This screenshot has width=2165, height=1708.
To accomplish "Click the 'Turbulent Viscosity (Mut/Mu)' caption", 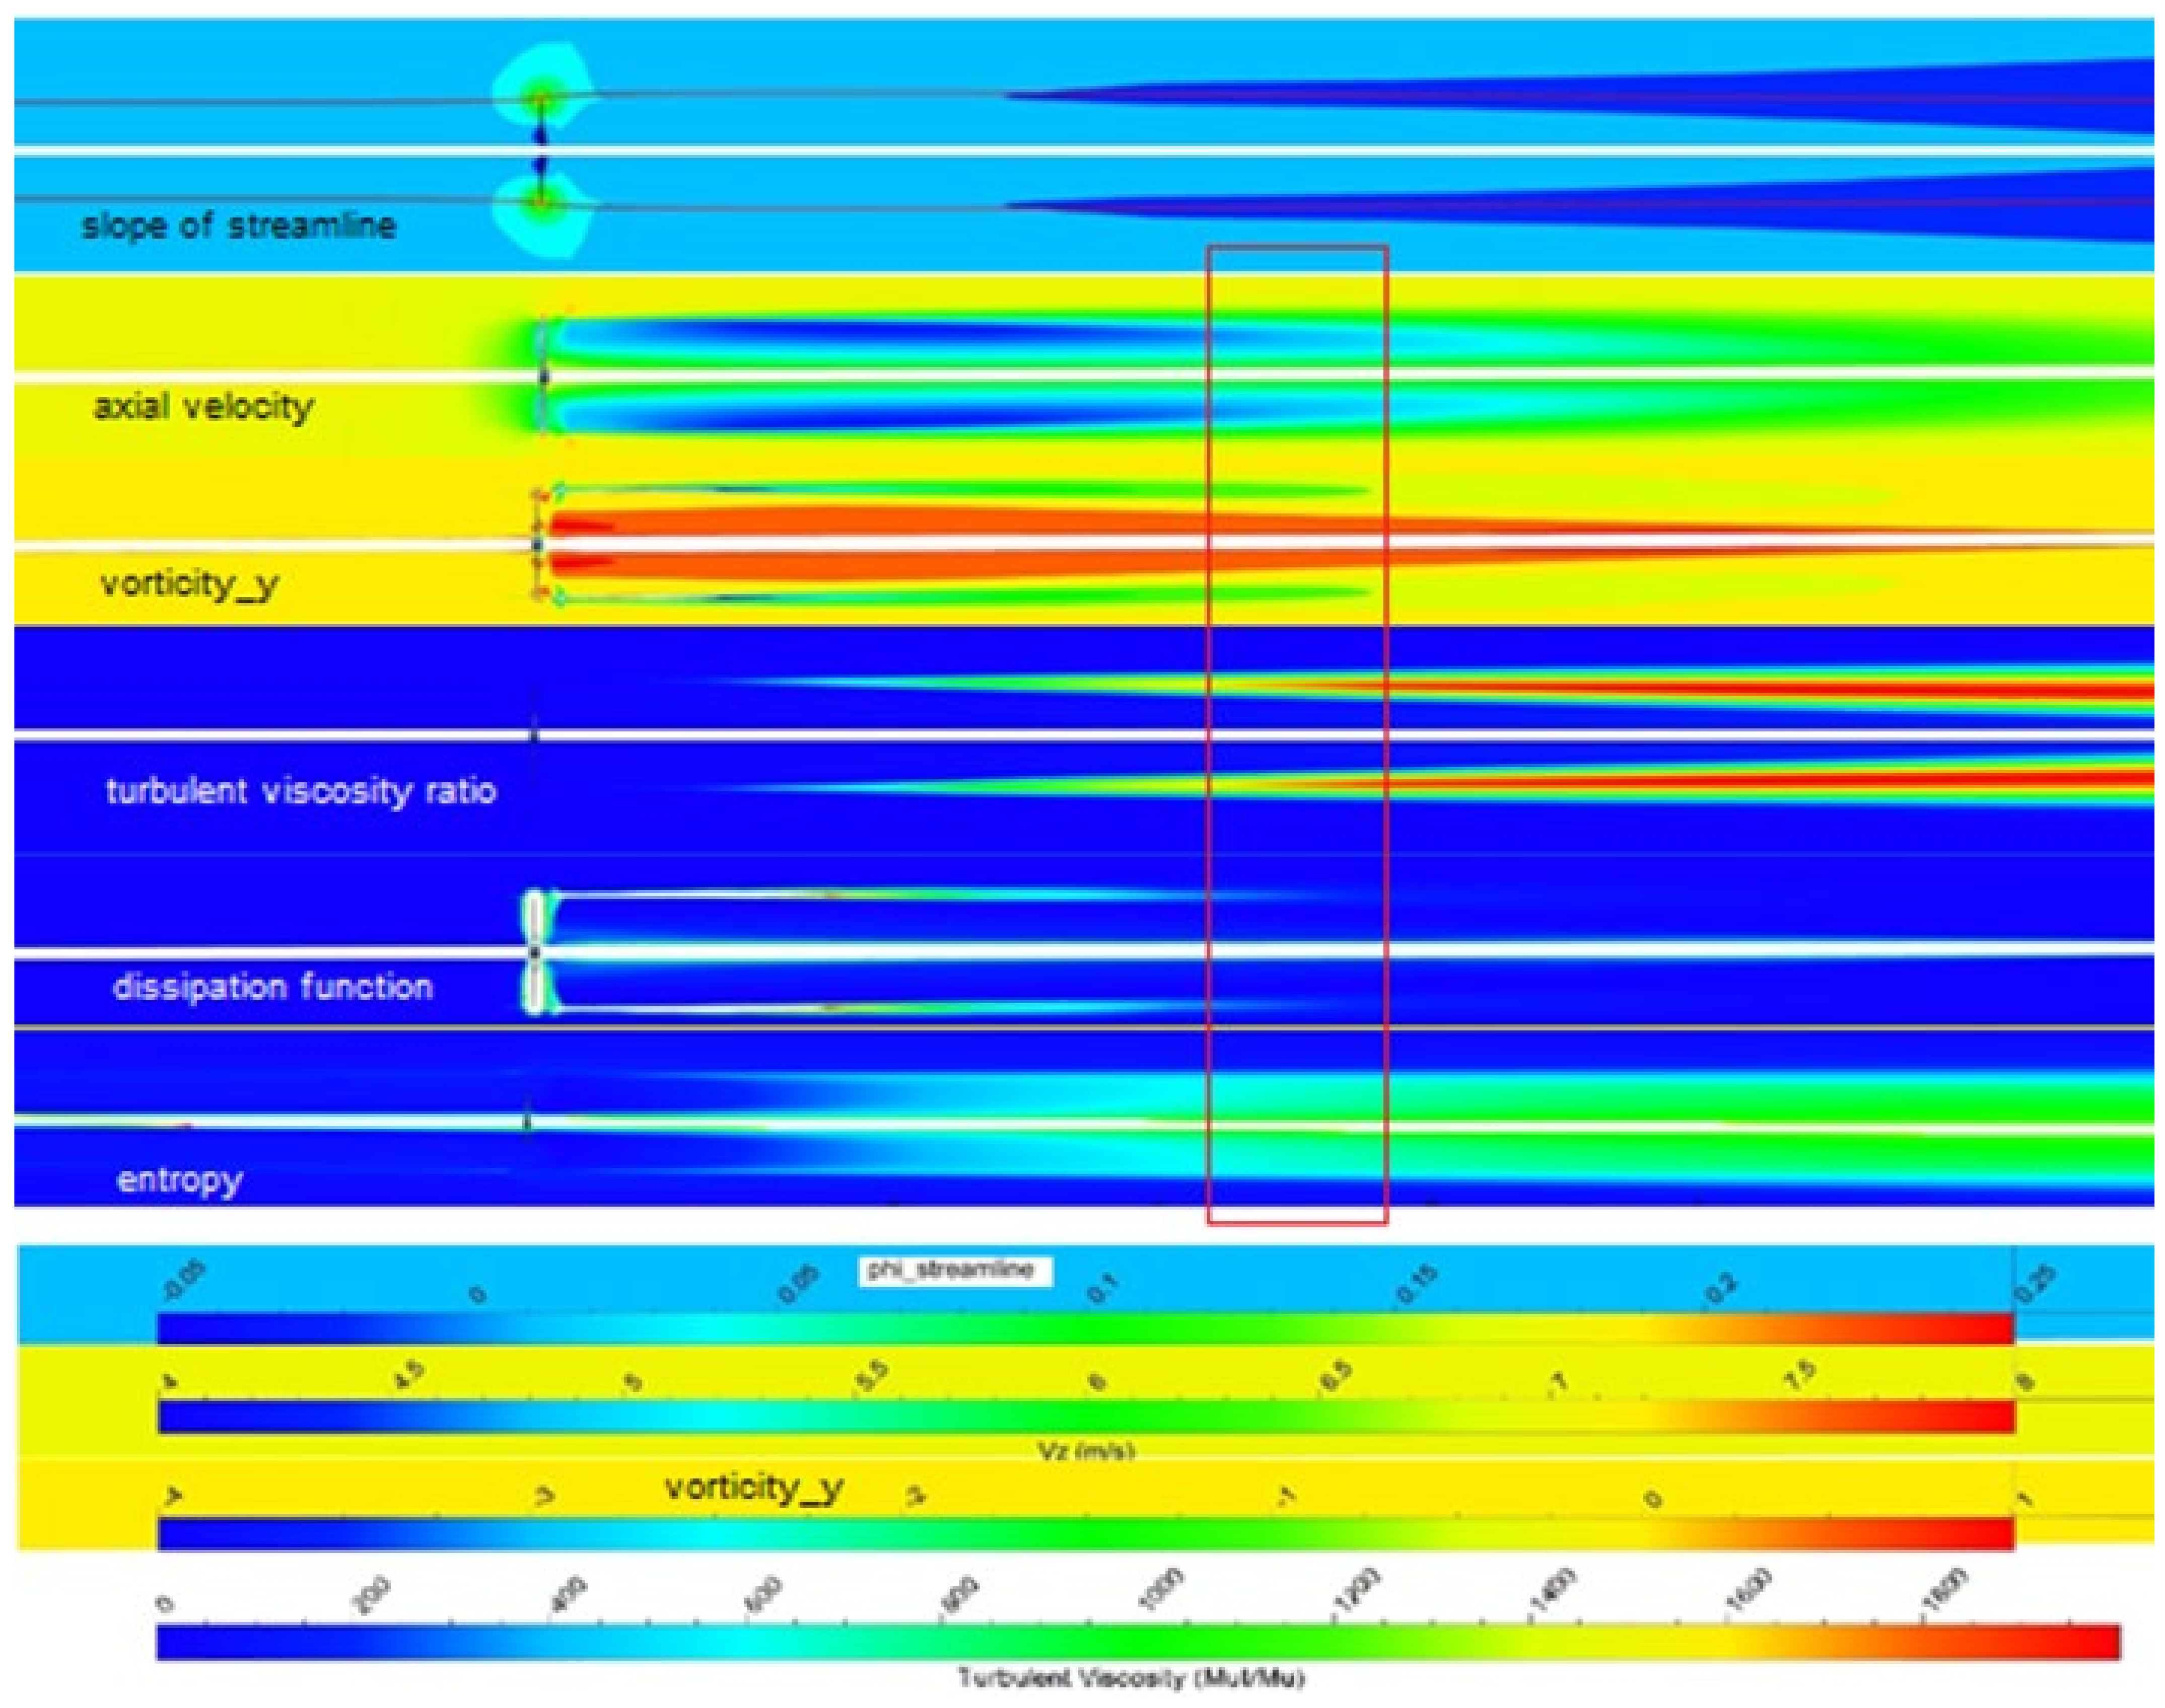I will tap(1131, 1678).
